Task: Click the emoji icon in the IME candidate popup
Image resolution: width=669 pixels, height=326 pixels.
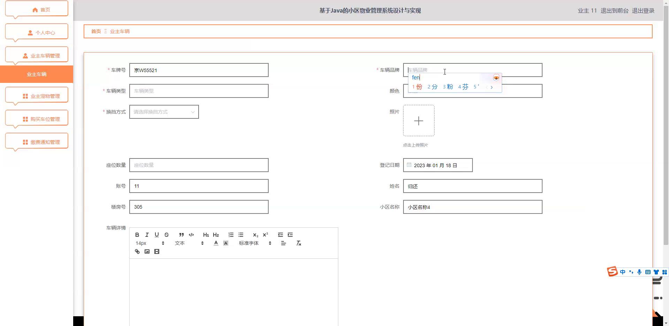Action: click(x=496, y=78)
